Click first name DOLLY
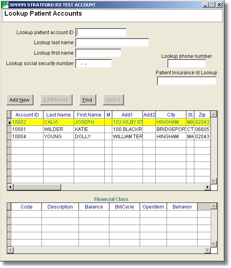 89,136
